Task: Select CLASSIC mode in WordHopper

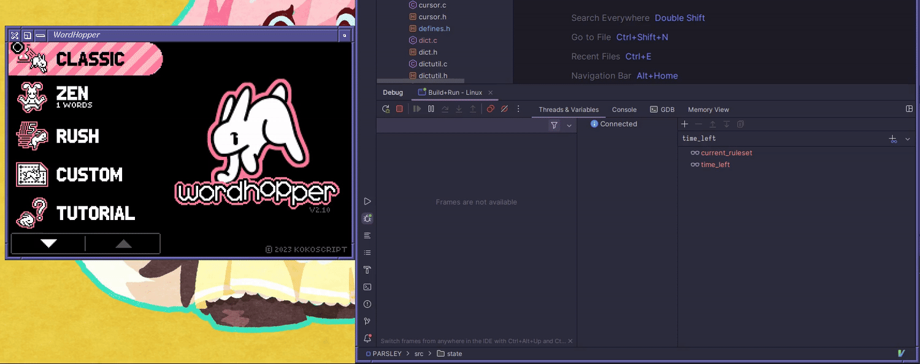Action: tap(86, 59)
